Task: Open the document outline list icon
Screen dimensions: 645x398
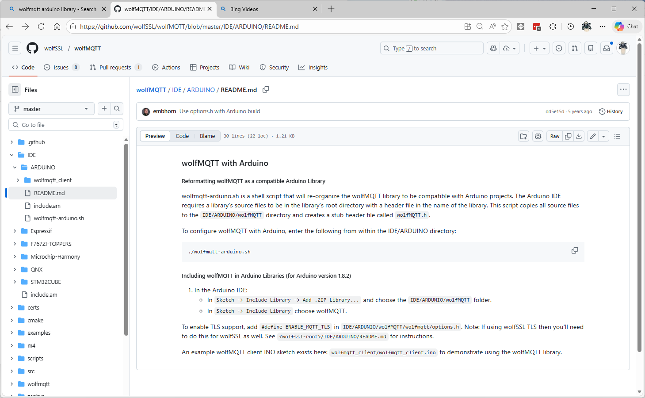Action: [617, 136]
